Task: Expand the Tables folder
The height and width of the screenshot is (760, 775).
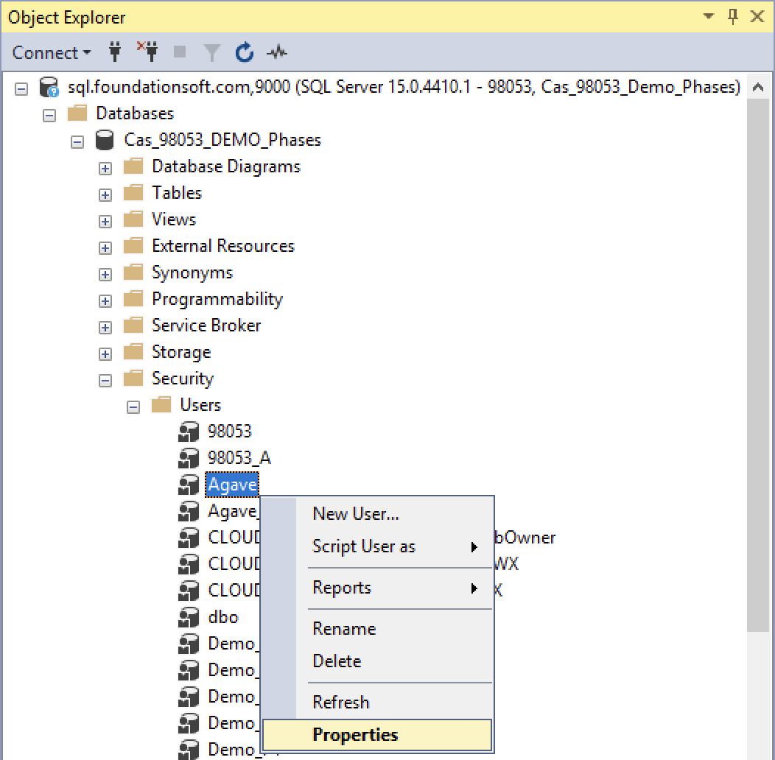Action: 105,195
